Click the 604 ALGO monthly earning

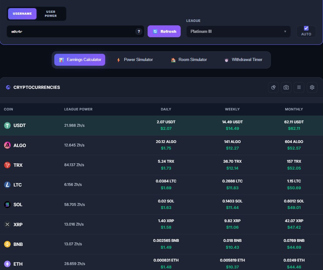(294, 141)
